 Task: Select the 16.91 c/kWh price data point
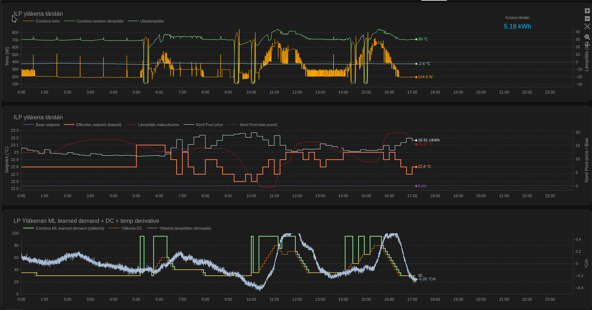[416, 140]
